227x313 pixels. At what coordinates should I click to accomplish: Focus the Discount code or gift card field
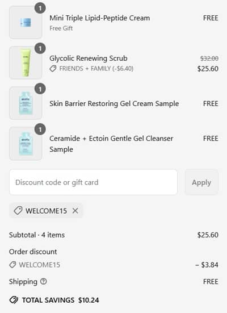click(x=93, y=182)
